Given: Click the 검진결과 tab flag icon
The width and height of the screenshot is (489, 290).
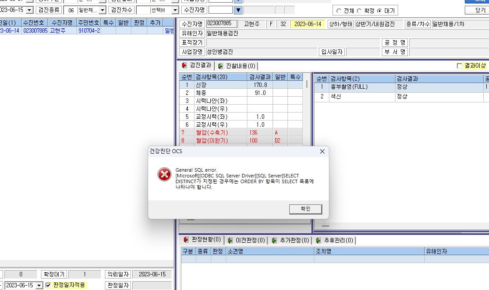Looking at the screenshot, I should tap(184, 65).
